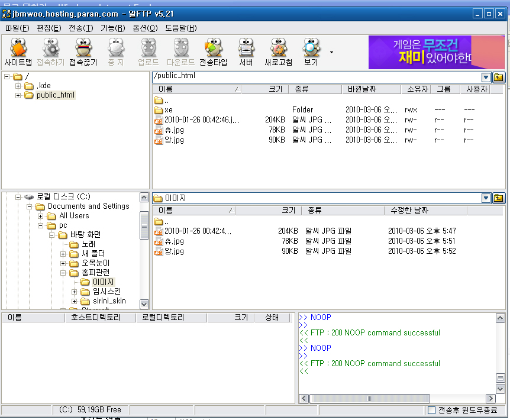Image resolution: width=510 pixels, height=420 pixels.
Task: Start a download with the 다운로드 icon
Action: coord(180,50)
